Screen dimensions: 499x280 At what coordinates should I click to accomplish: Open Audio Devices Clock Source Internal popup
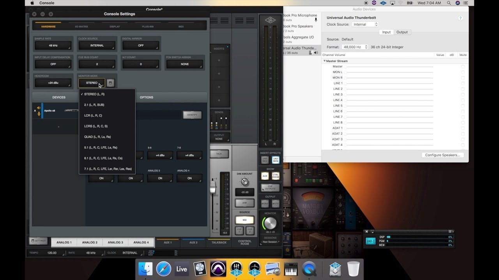click(x=365, y=24)
